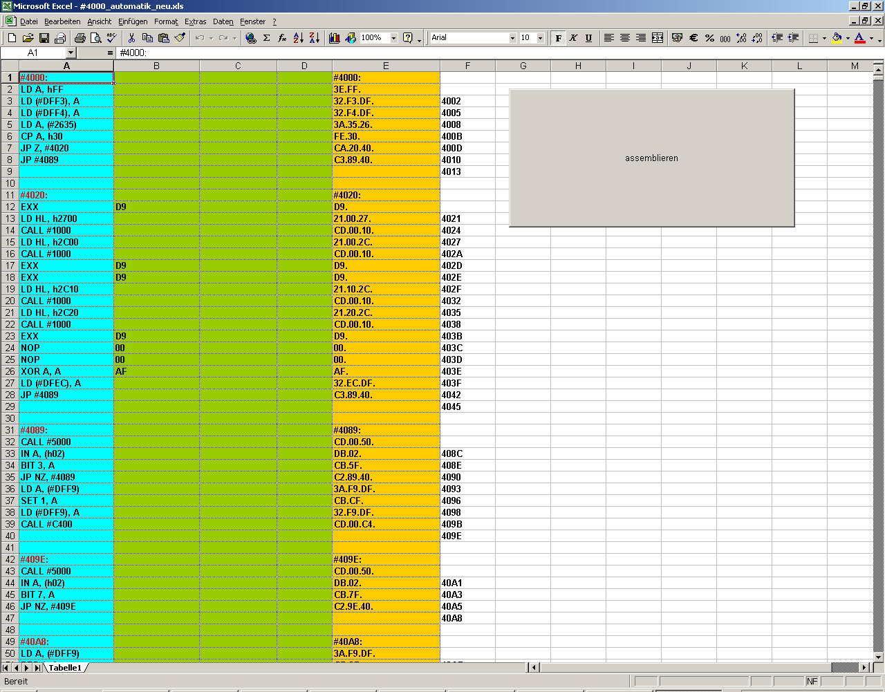Open the Name Box dropdown arrow
Viewport: 885px width, 692px height.
[71, 53]
